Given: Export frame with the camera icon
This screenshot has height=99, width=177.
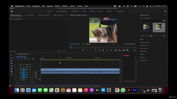Looking at the screenshot, I should [124, 50].
